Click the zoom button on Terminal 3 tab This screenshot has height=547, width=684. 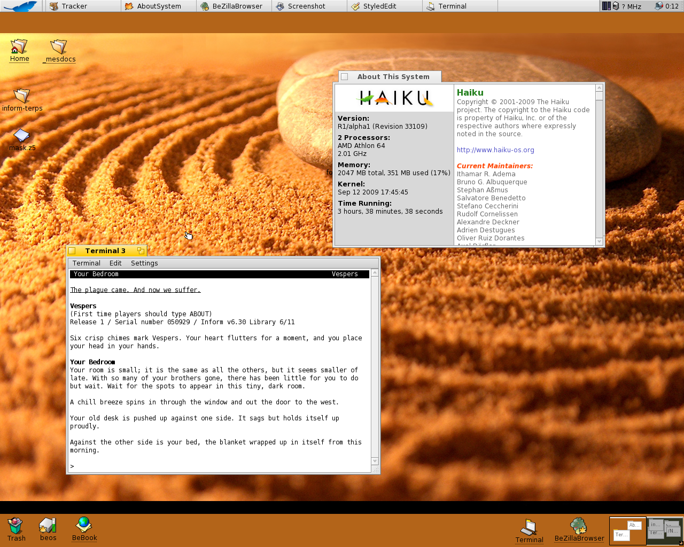[141, 251]
